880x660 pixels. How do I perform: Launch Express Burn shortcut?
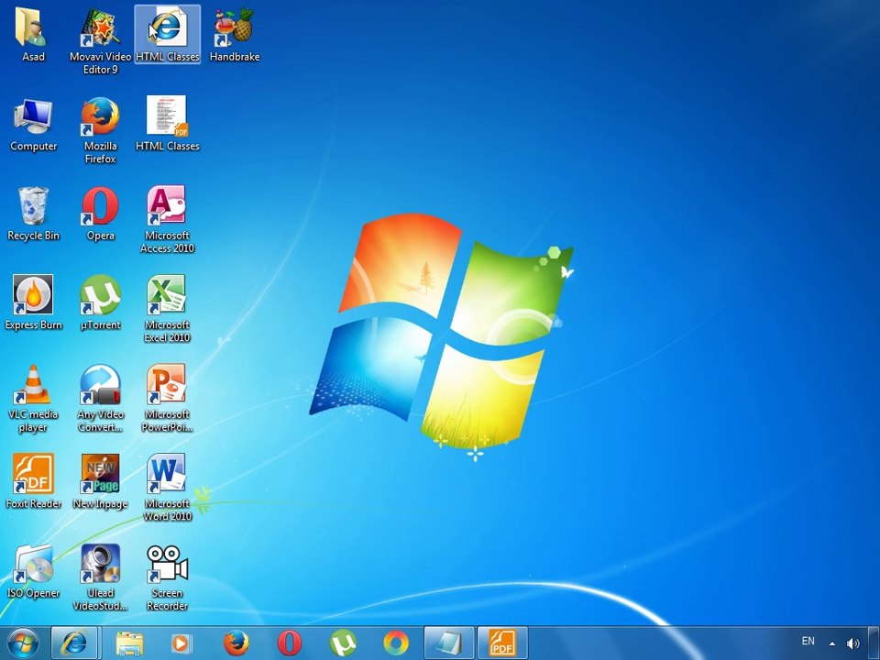point(33,303)
